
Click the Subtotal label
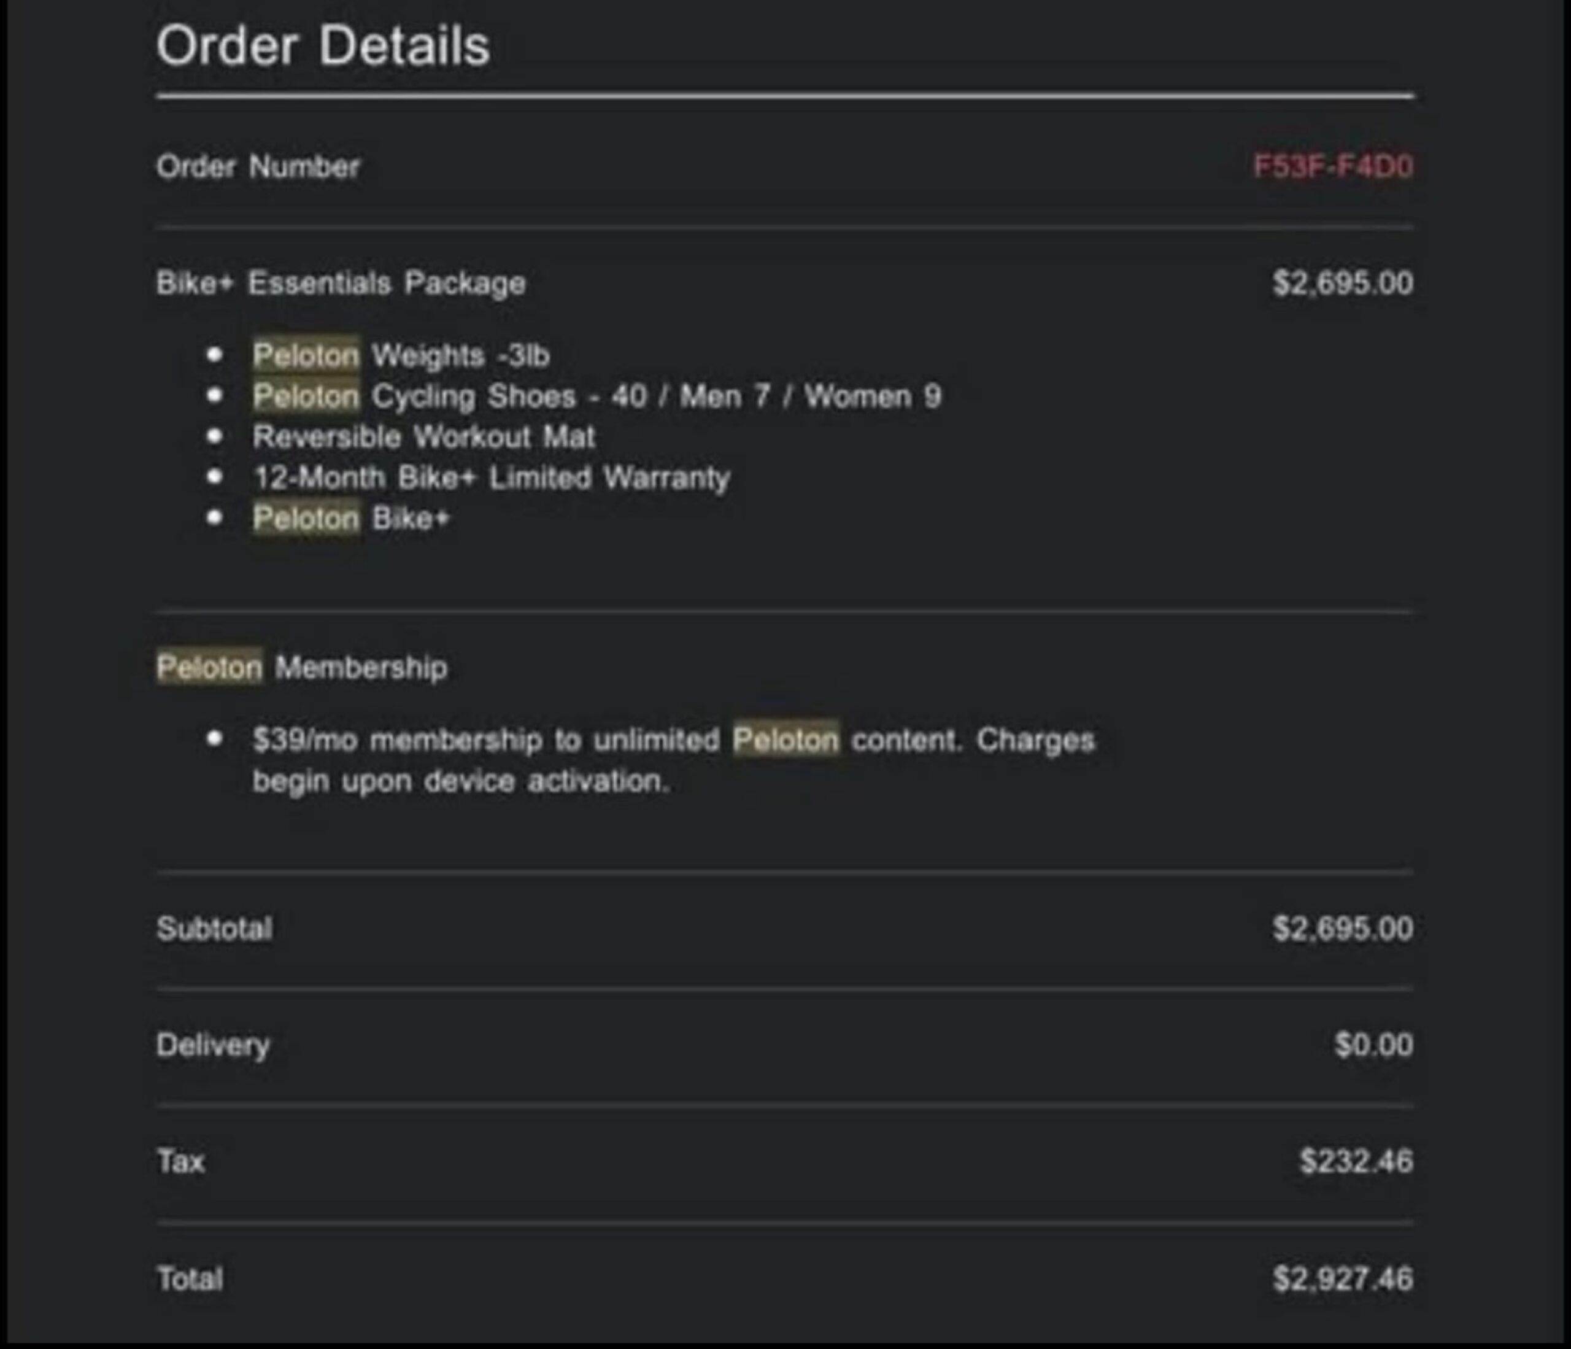pyautogui.click(x=214, y=928)
